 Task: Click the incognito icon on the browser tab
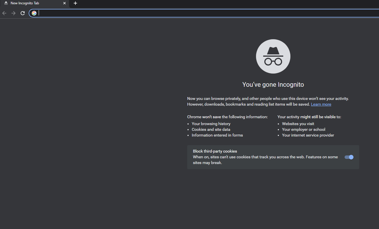6,3
